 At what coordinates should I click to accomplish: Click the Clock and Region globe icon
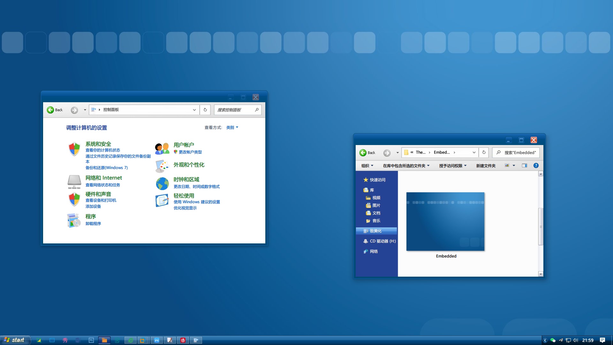(x=162, y=184)
